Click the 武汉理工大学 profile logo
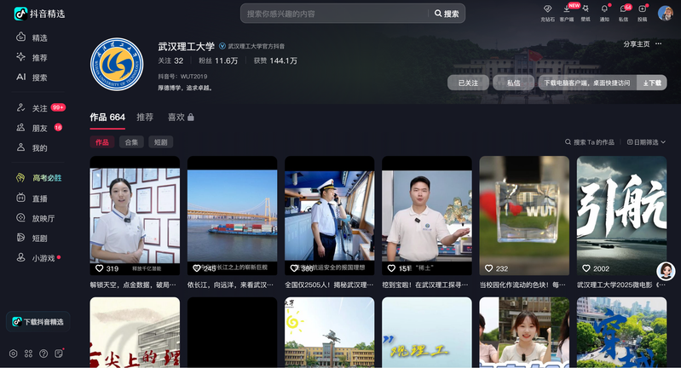Image resolution: width=681 pixels, height=368 pixels. pyautogui.click(x=117, y=64)
